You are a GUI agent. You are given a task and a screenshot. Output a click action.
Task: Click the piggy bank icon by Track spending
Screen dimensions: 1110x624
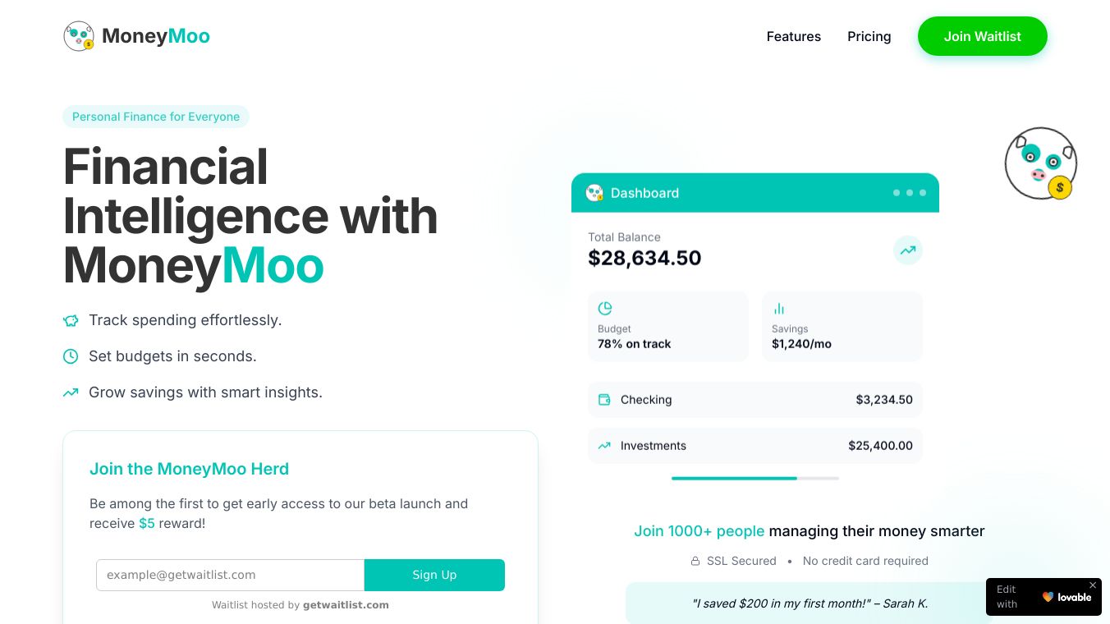click(71, 320)
